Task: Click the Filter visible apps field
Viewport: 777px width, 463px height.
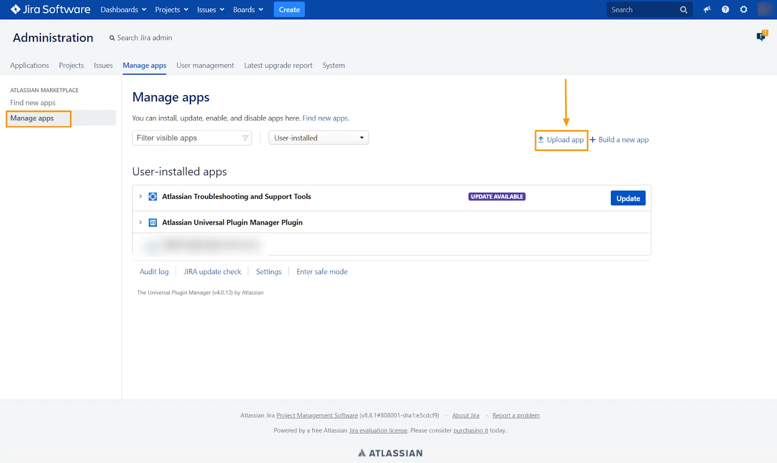Action: tap(192, 138)
